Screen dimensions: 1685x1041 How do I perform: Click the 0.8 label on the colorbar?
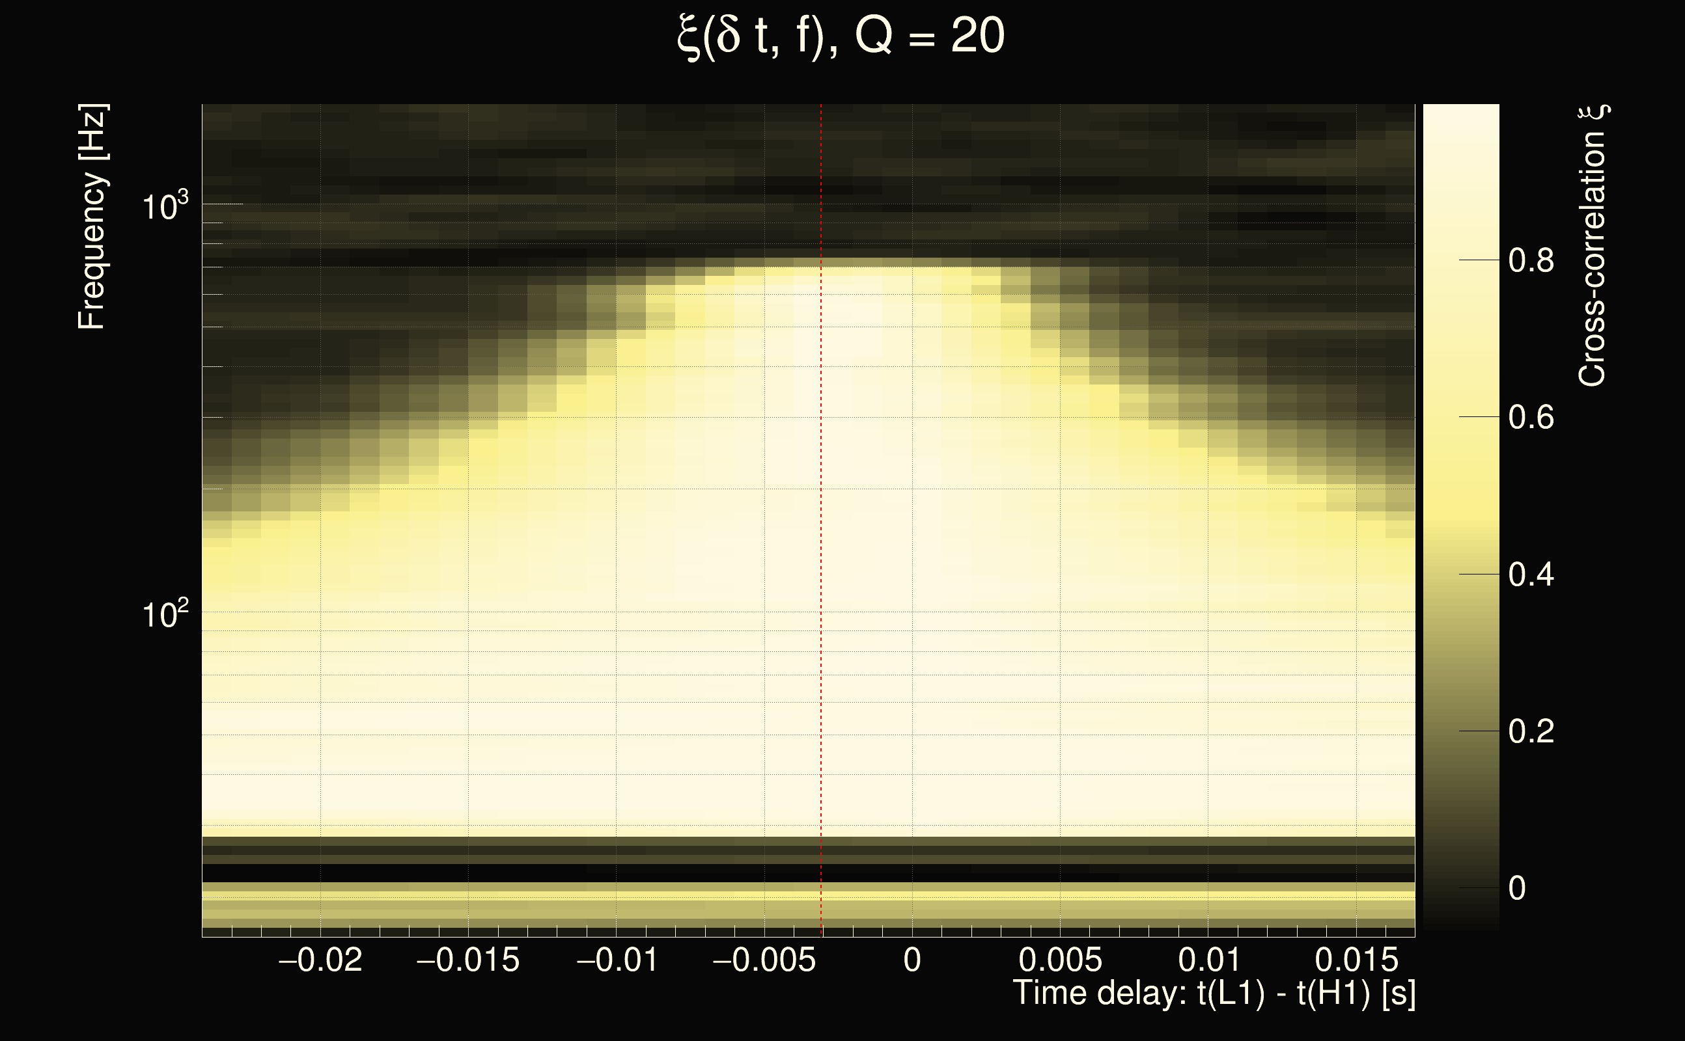[1531, 260]
